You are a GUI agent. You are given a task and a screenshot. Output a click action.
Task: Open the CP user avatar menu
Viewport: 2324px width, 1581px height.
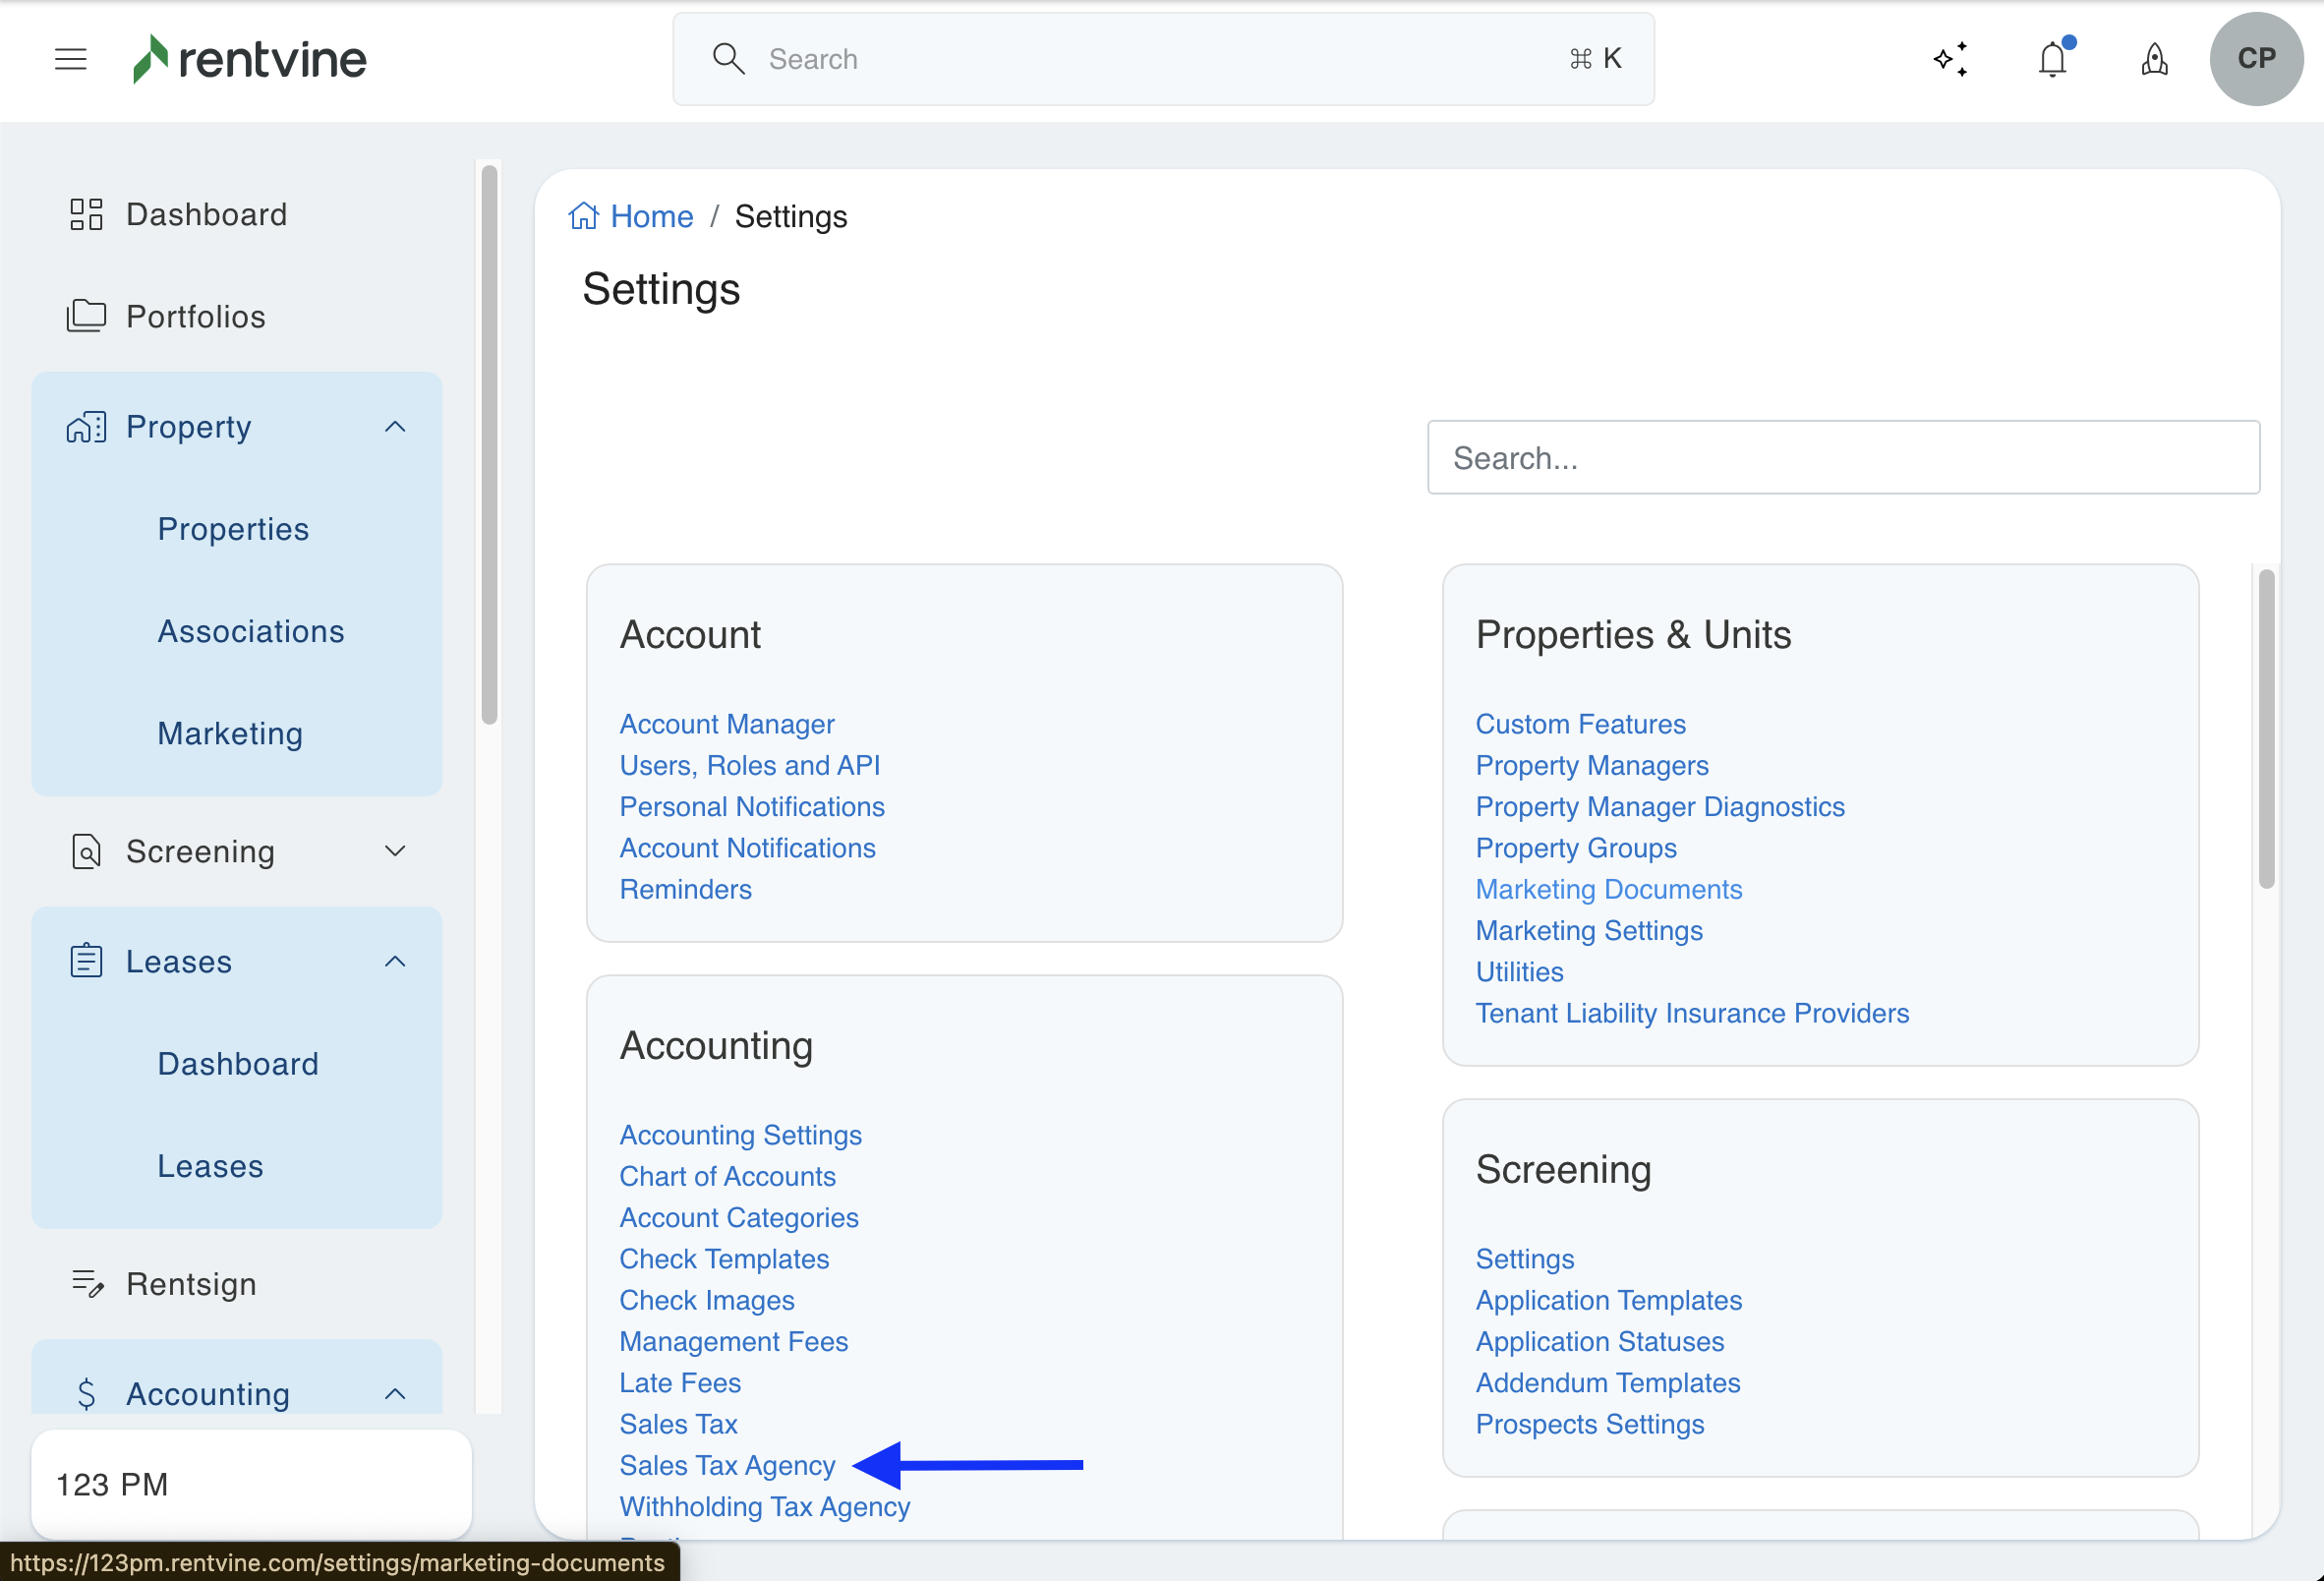(x=2255, y=59)
